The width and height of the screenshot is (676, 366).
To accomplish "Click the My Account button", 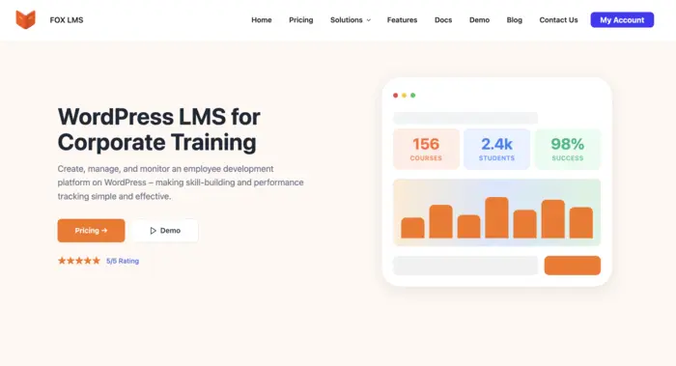I will (622, 20).
